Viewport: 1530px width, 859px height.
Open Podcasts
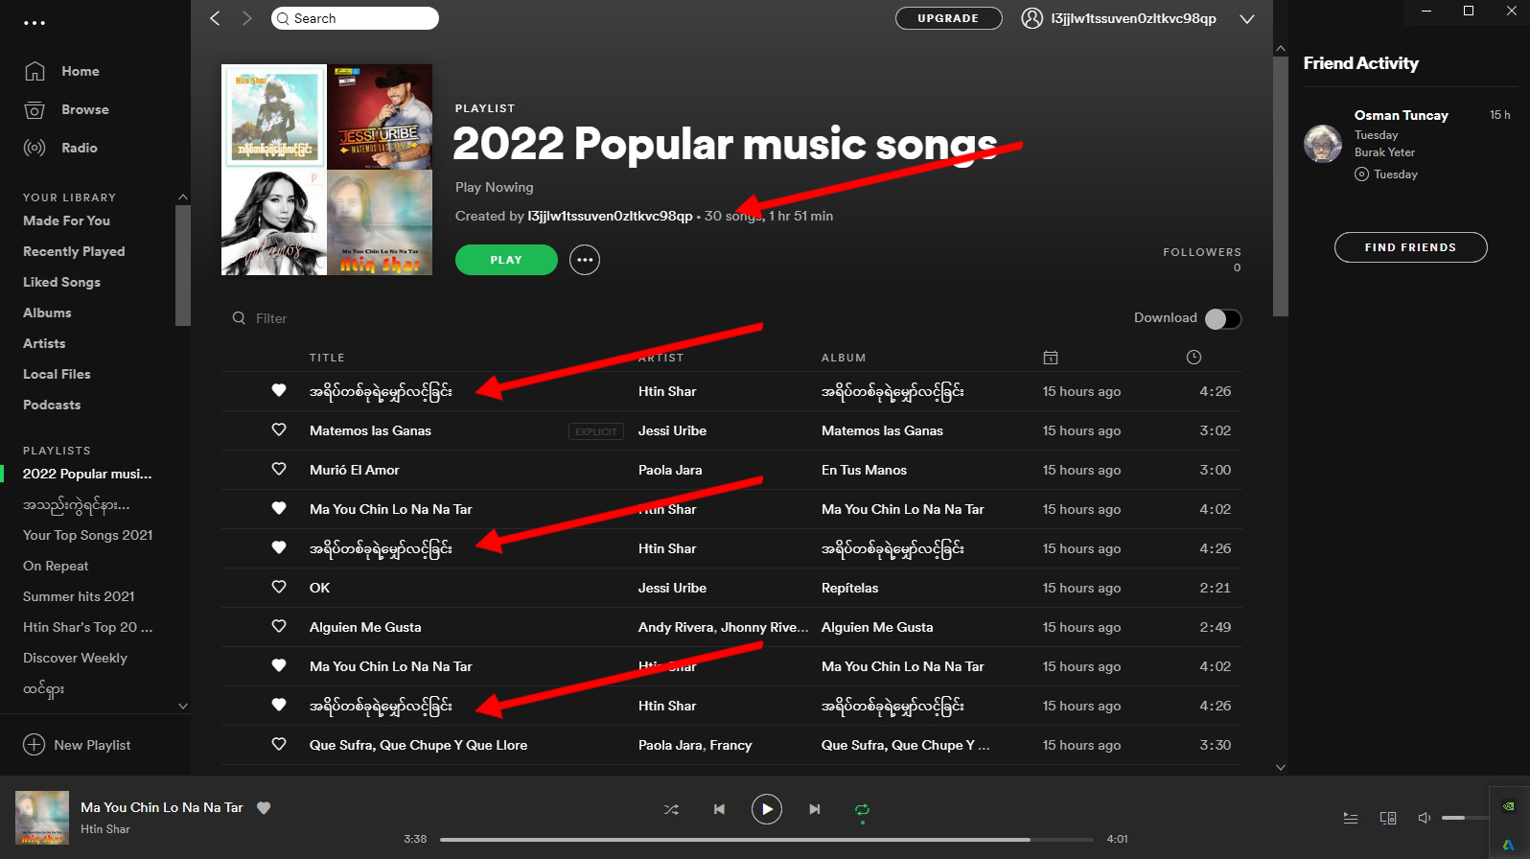pyautogui.click(x=52, y=405)
